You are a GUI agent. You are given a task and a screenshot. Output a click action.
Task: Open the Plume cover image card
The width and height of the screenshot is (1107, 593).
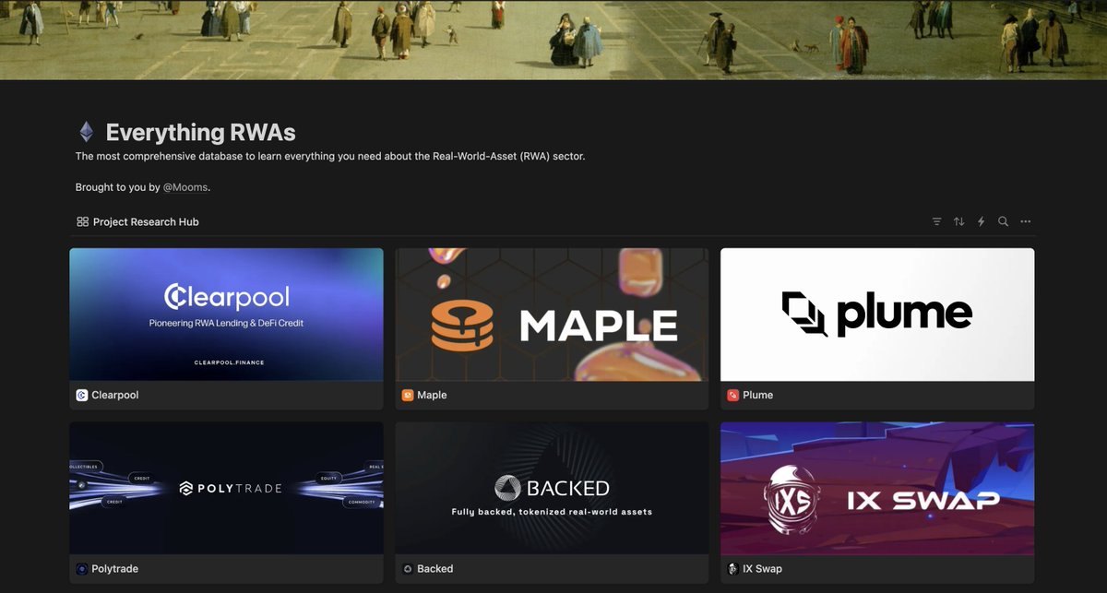pyautogui.click(x=877, y=314)
